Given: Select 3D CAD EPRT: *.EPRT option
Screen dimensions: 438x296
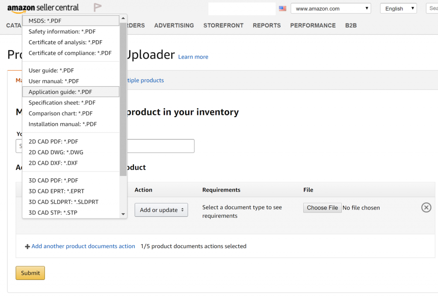Looking at the screenshot, I should pyautogui.click(x=71, y=191).
